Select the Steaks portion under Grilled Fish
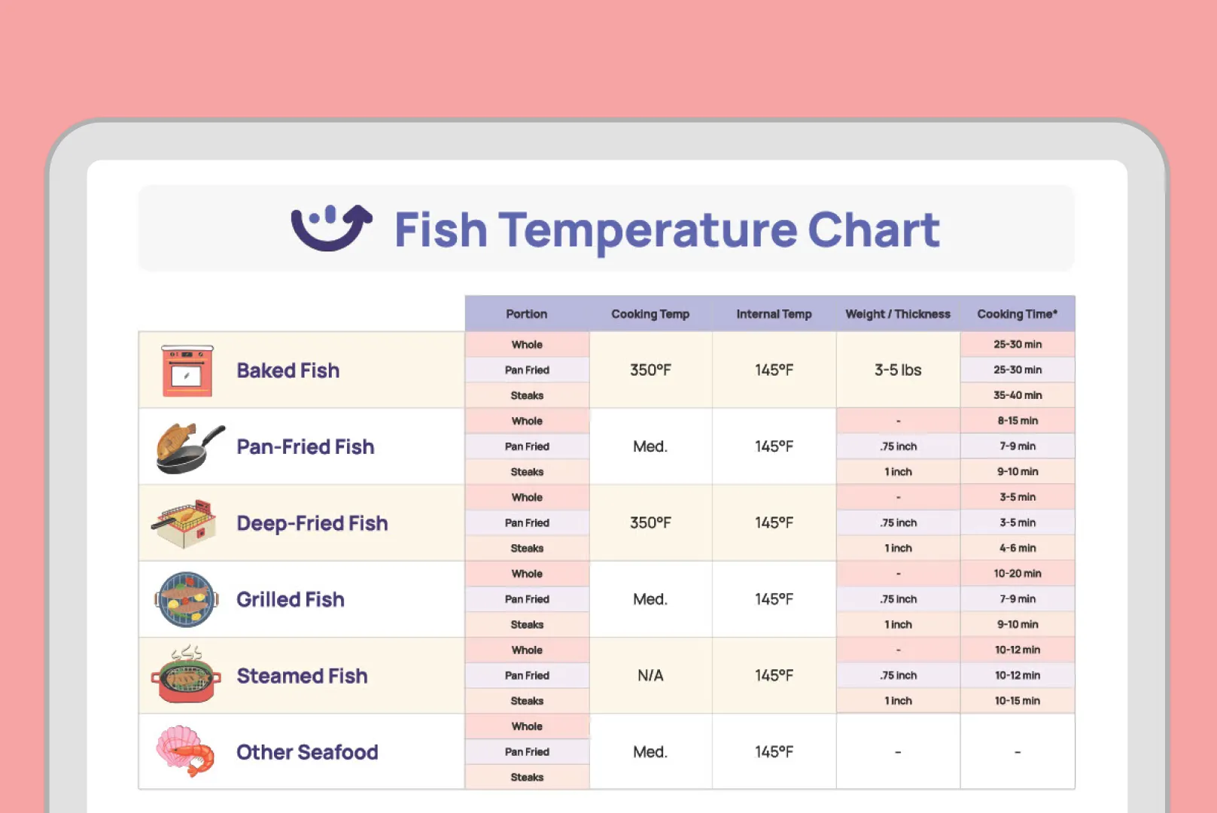Viewport: 1217px width, 813px height. (526, 624)
